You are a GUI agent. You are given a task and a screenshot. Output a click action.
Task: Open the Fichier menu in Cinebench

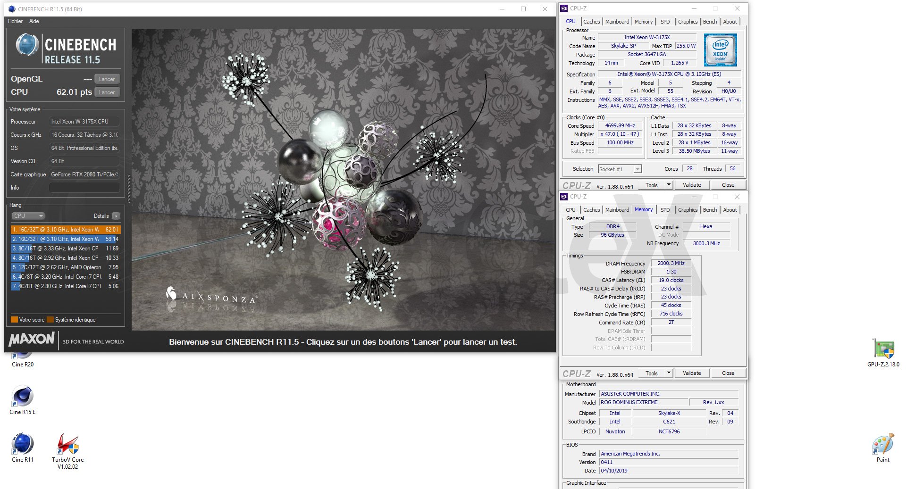click(15, 21)
